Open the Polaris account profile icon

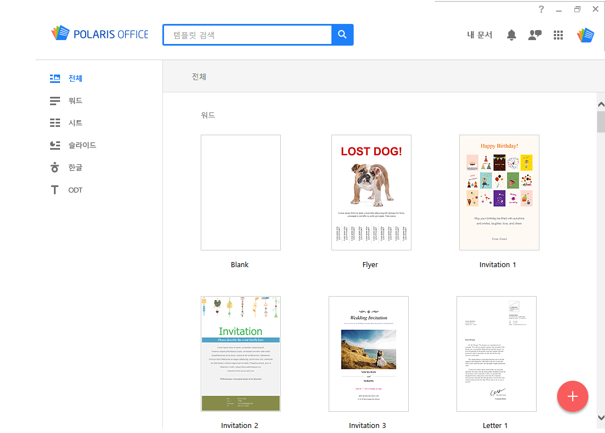(x=586, y=35)
